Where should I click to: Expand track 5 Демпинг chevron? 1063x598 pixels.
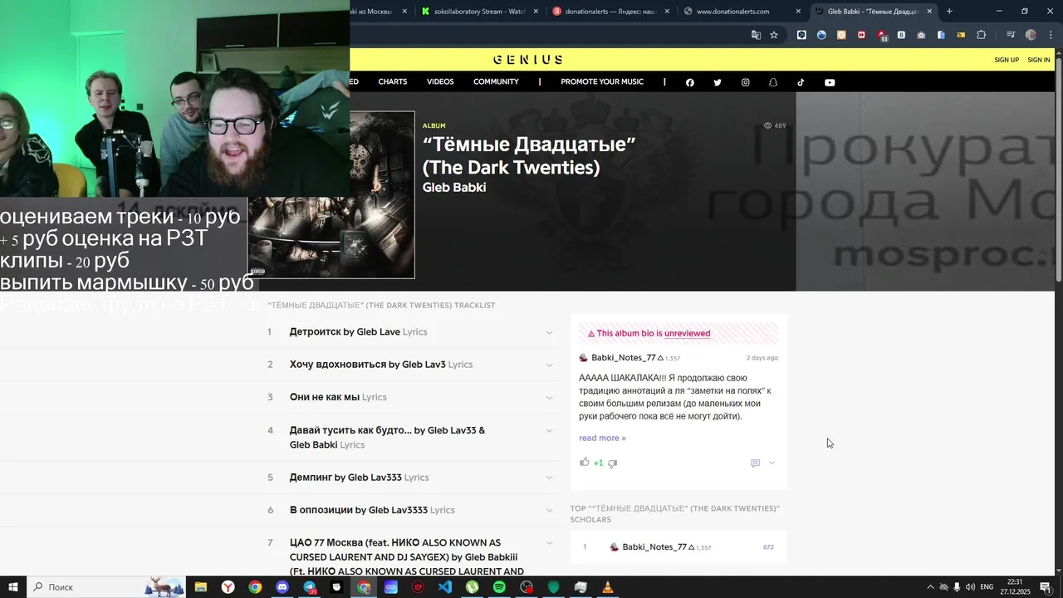[x=549, y=478]
